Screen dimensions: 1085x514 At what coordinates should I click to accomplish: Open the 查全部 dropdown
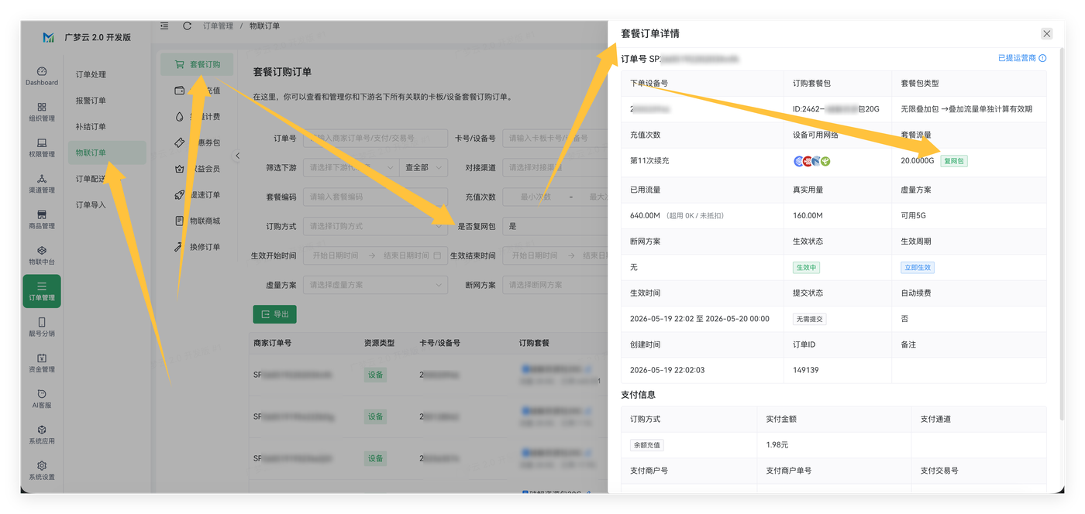coord(424,167)
